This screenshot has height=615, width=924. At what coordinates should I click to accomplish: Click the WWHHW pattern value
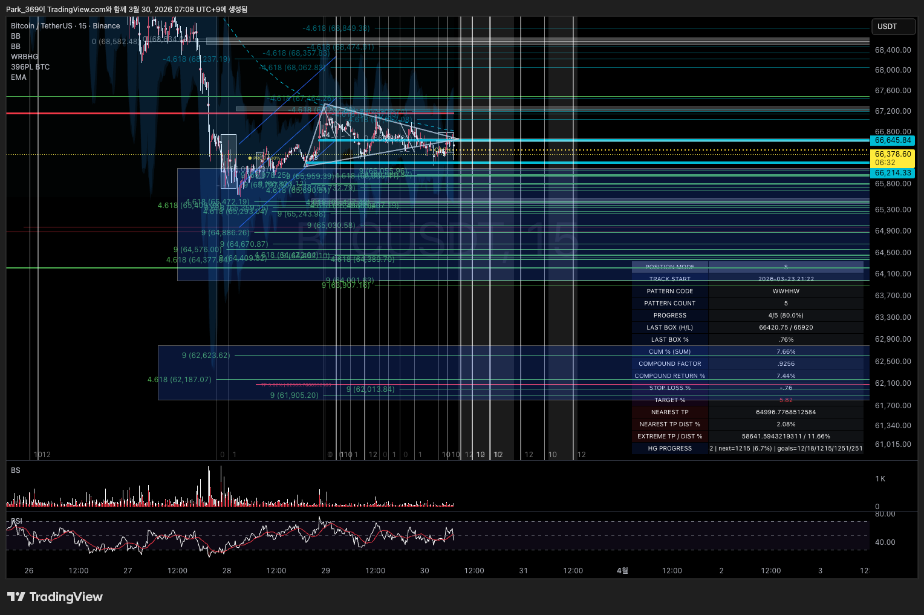pyautogui.click(x=786, y=291)
